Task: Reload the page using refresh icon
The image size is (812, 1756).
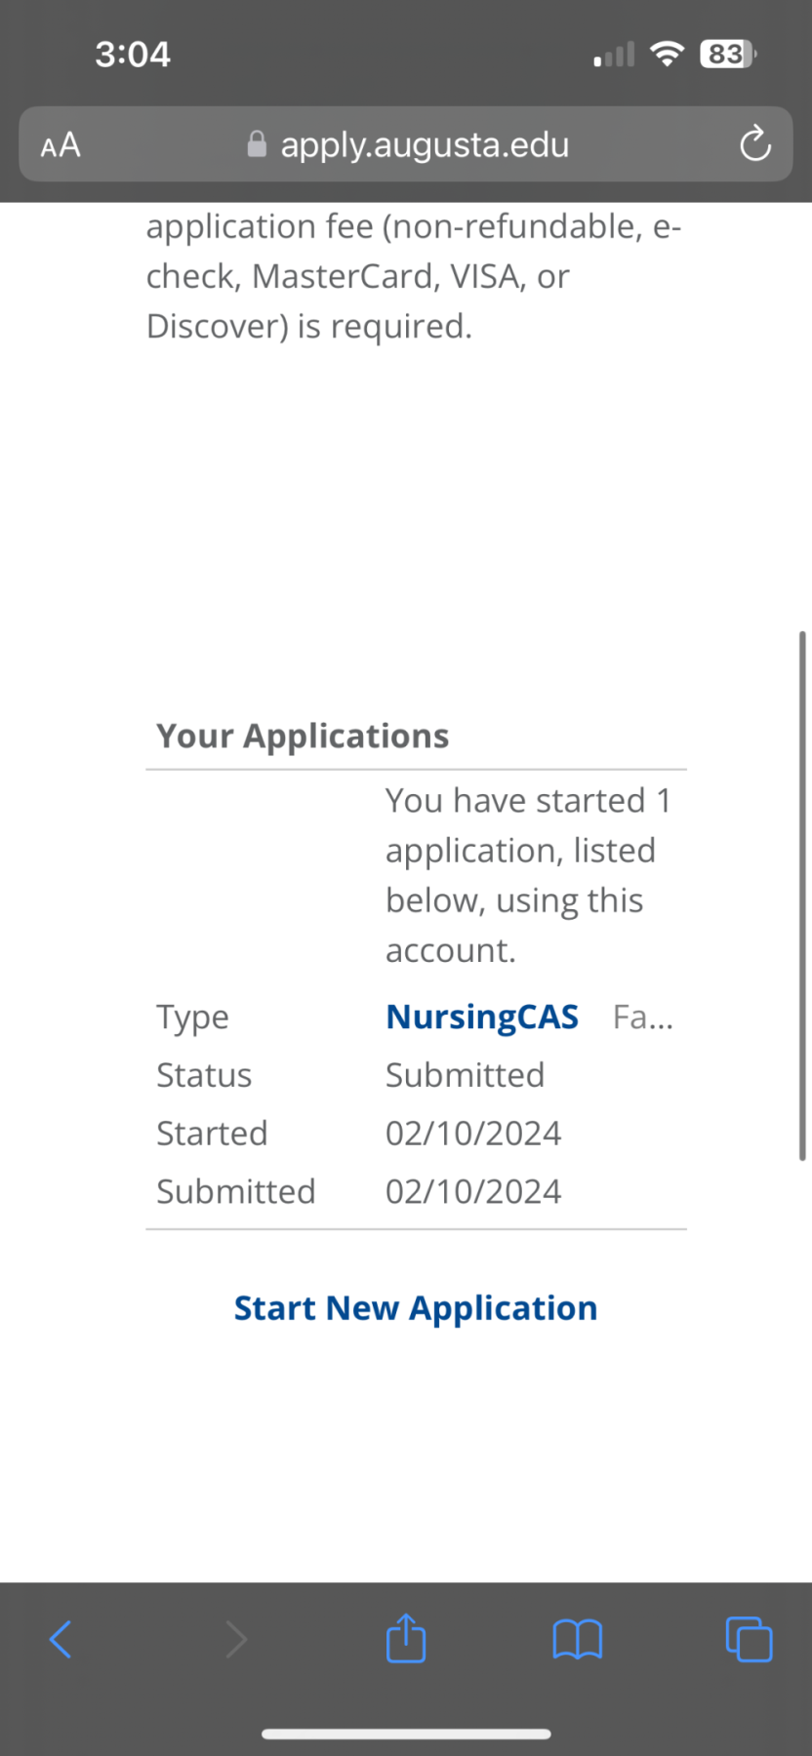Action: 755,144
